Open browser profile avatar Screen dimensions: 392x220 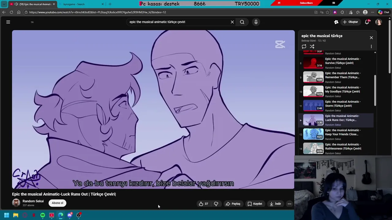point(365,12)
